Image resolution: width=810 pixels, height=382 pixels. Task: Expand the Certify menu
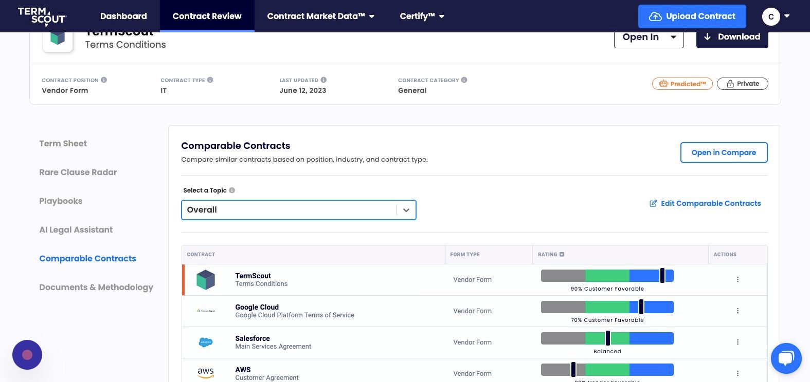(422, 16)
